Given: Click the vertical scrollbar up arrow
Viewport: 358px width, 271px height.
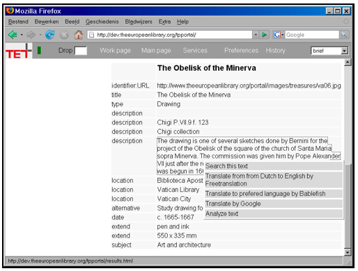Looking at the screenshot, I should point(348,63).
